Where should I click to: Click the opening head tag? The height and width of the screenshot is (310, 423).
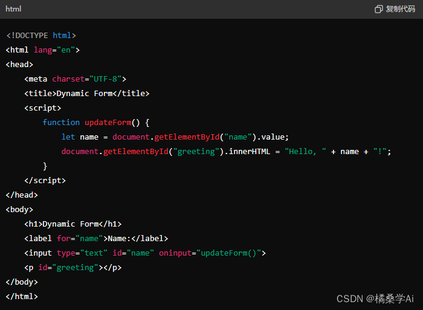click(x=19, y=65)
